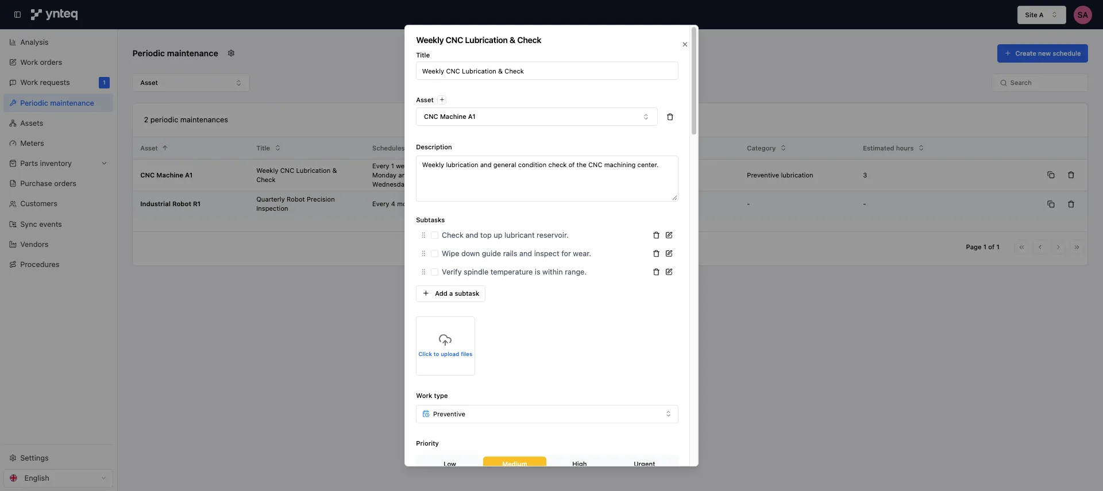The width and height of the screenshot is (1103, 491).
Task: Set priority to Low
Action: point(450,462)
